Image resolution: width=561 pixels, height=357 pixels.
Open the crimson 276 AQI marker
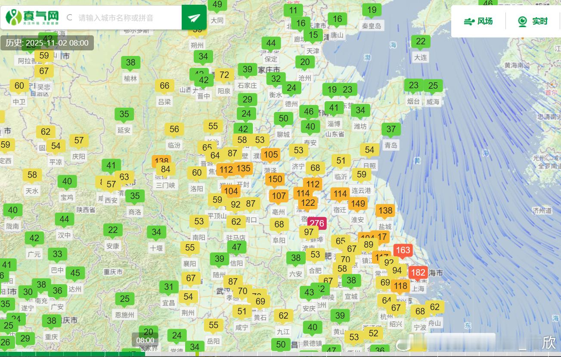[317, 224]
